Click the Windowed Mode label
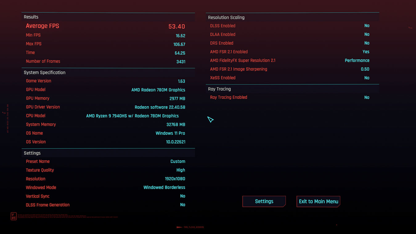This screenshot has height=234, width=416. pos(41,187)
